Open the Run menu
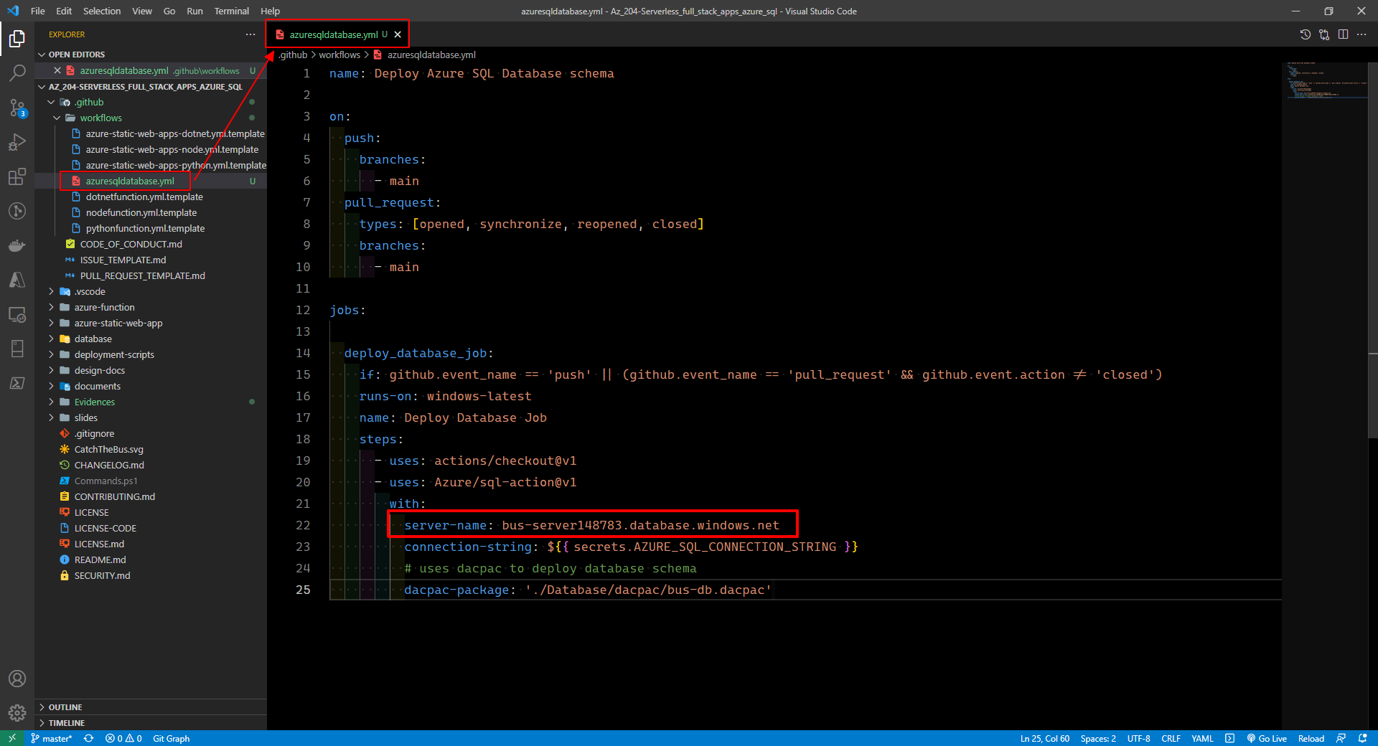The height and width of the screenshot is (746, 1378). pos(194,11)
